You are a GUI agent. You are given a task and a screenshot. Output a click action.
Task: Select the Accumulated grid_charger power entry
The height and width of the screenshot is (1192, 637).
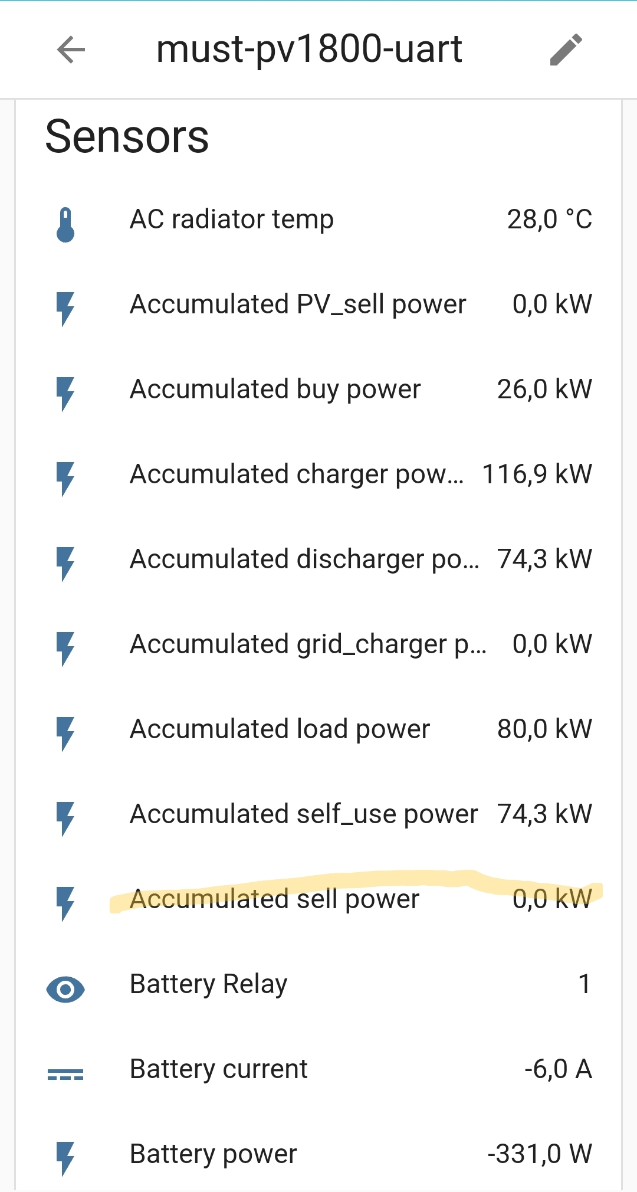[308, 644]
